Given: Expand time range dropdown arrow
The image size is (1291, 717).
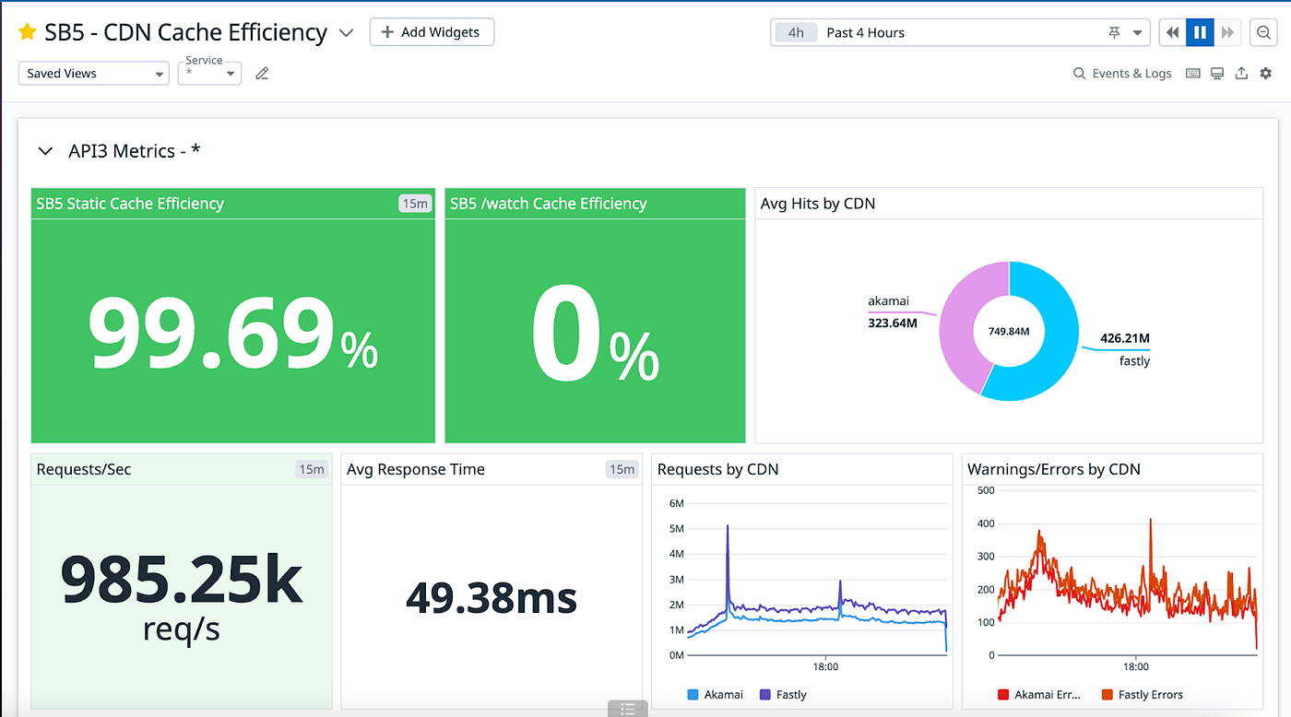Looking at the screenshot, I should pos(1138,33).
